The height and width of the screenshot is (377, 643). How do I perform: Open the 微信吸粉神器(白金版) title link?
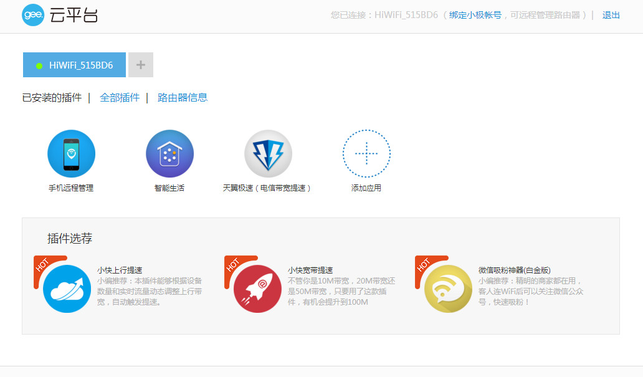click(x=514, y=270)
